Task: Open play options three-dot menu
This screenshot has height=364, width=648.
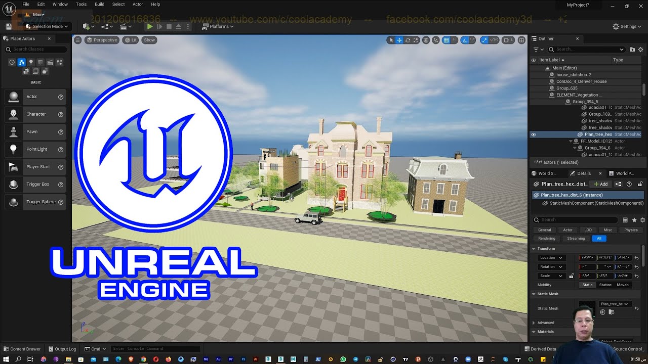Action: [188, 26]
